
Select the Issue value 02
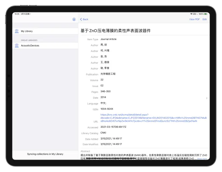tap(102, 85)
